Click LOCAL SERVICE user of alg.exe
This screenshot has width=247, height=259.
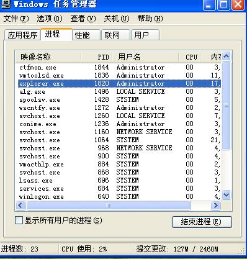[141, 91]
